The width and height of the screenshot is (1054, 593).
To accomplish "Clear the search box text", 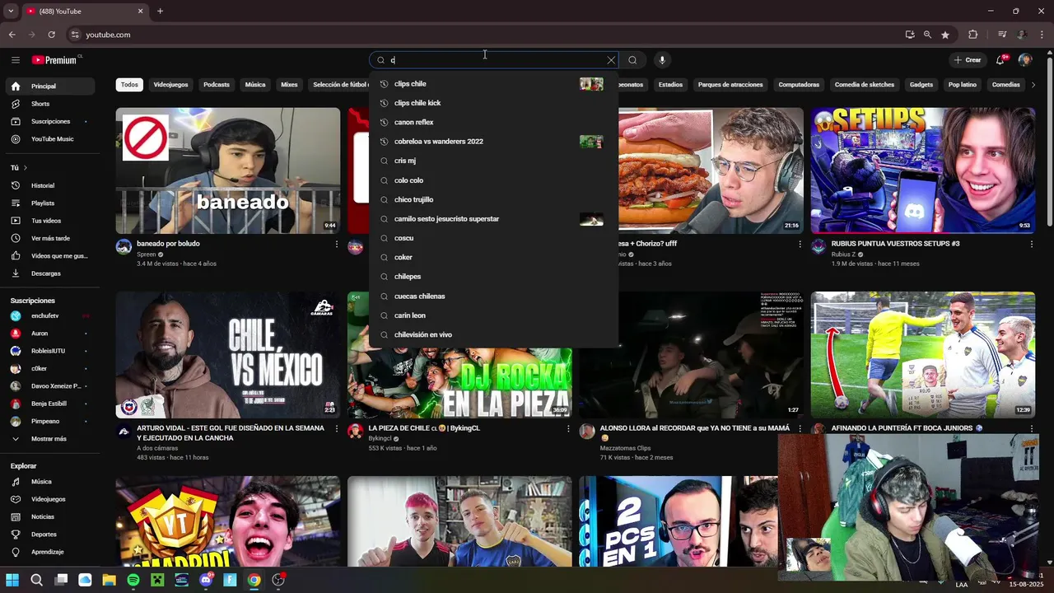I will (x=611, y=60).
